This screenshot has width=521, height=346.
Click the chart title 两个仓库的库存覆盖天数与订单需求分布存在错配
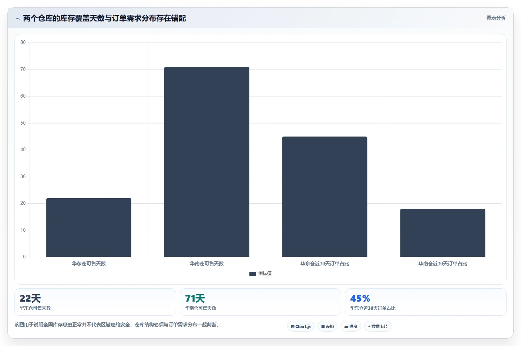pos(104,18)
